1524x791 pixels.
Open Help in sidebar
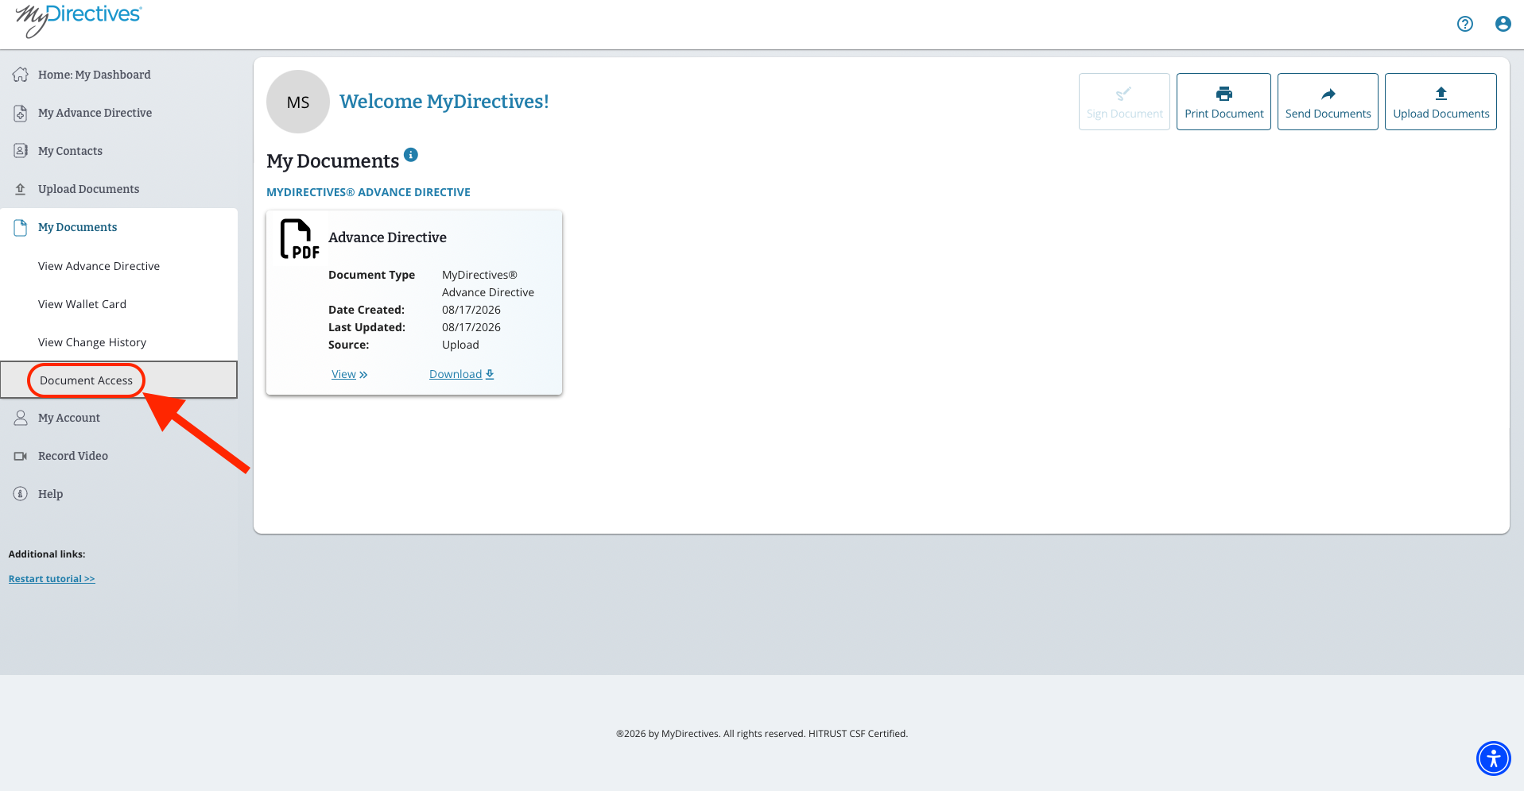pos(51,494)
